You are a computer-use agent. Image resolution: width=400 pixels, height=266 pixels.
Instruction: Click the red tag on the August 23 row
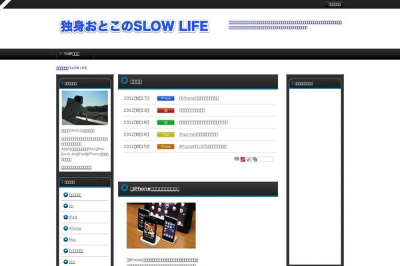click(x=165, y=110)
